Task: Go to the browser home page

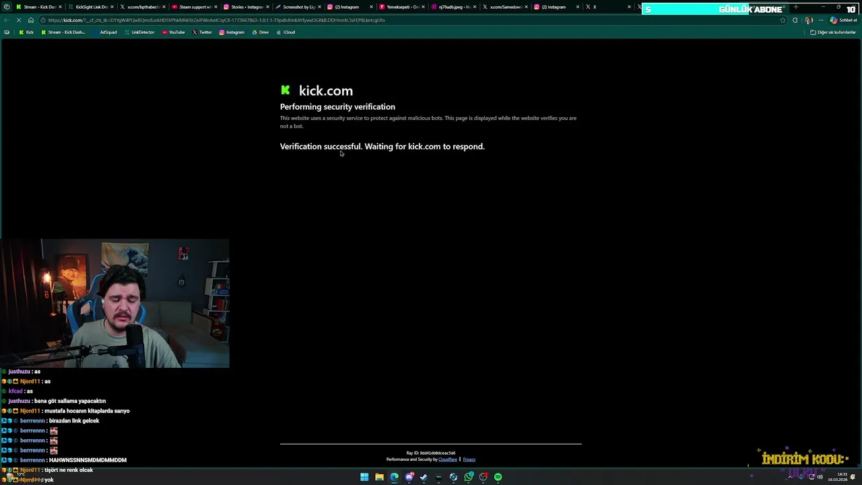Action: tap(30, 20)
